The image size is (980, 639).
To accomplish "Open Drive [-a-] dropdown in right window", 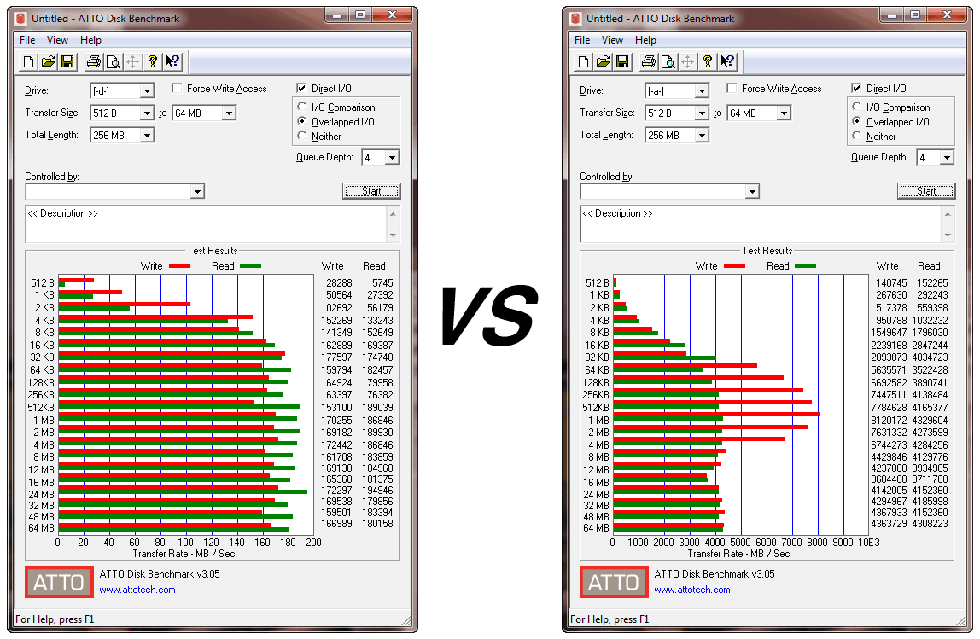I will click(702, 91).
